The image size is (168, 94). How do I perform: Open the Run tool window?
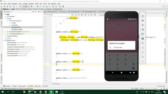38,86
